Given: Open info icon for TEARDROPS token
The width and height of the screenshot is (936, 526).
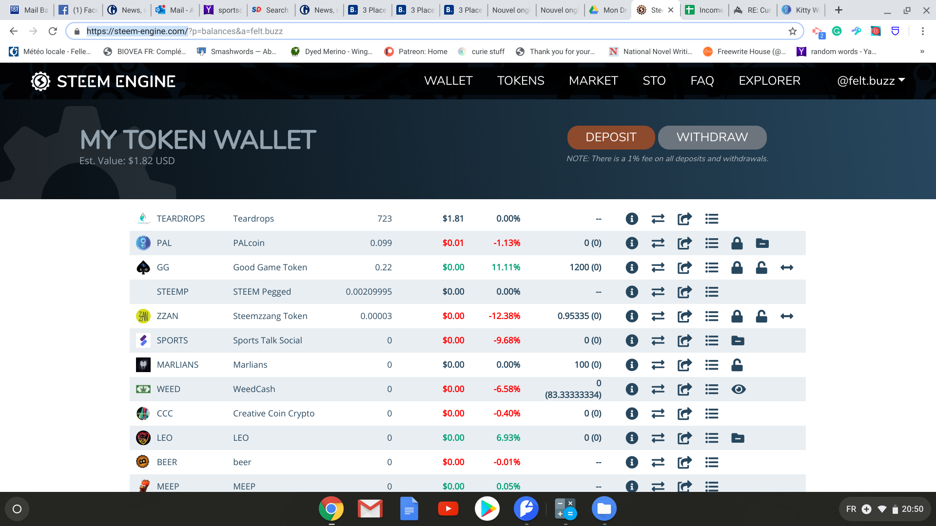Looking at the screenshot, I should (x=632, y=219).
